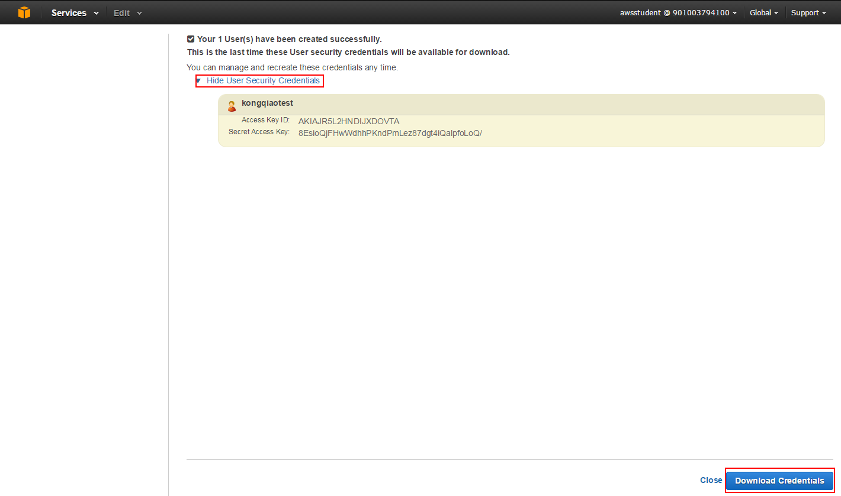Screen dimensions: 841x496
Task: Click the users created successfully message
Action: tap(289, 39)
